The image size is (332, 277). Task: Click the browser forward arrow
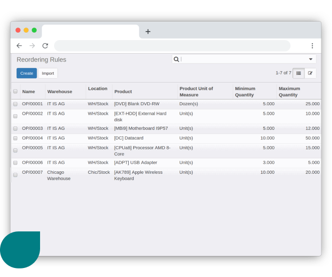click(32, 46)
